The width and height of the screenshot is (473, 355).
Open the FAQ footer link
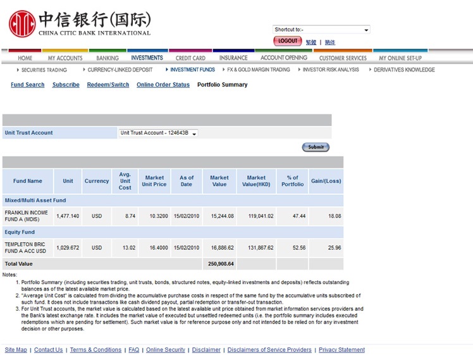coord(133,349)
